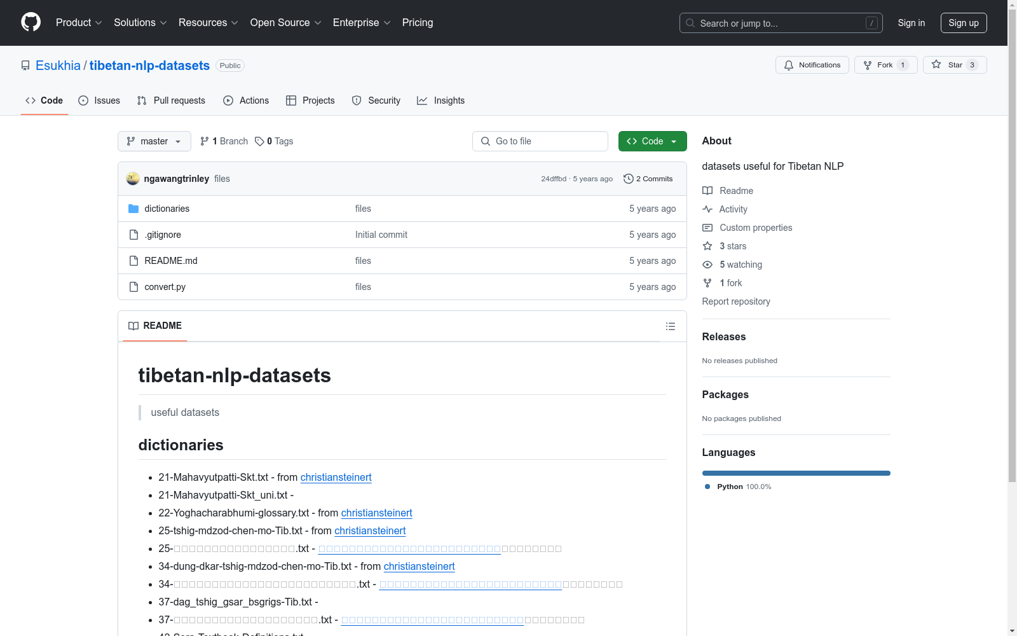Open the Insights tab
1017x636 pixels.
[440, 100]
